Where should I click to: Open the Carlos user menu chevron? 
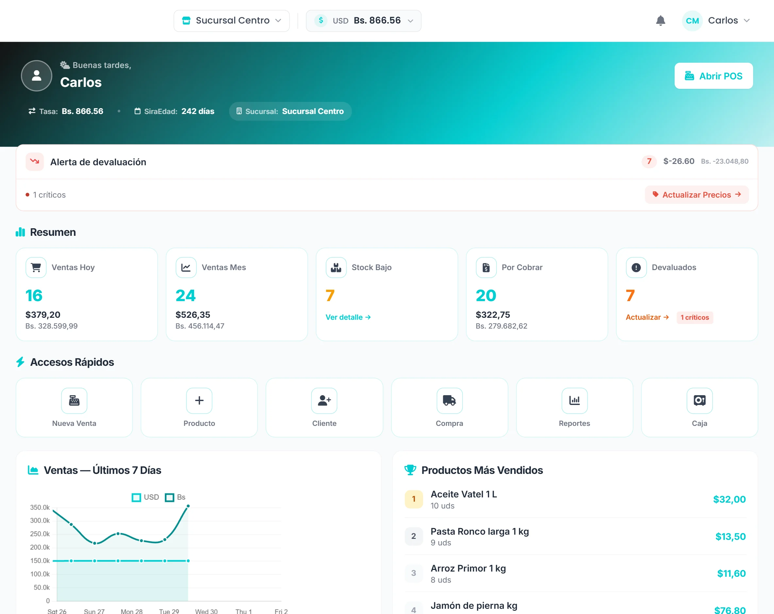747,21
